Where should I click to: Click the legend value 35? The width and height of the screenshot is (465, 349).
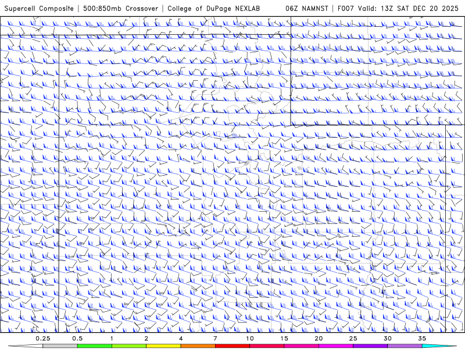click(x=422, y=339)
